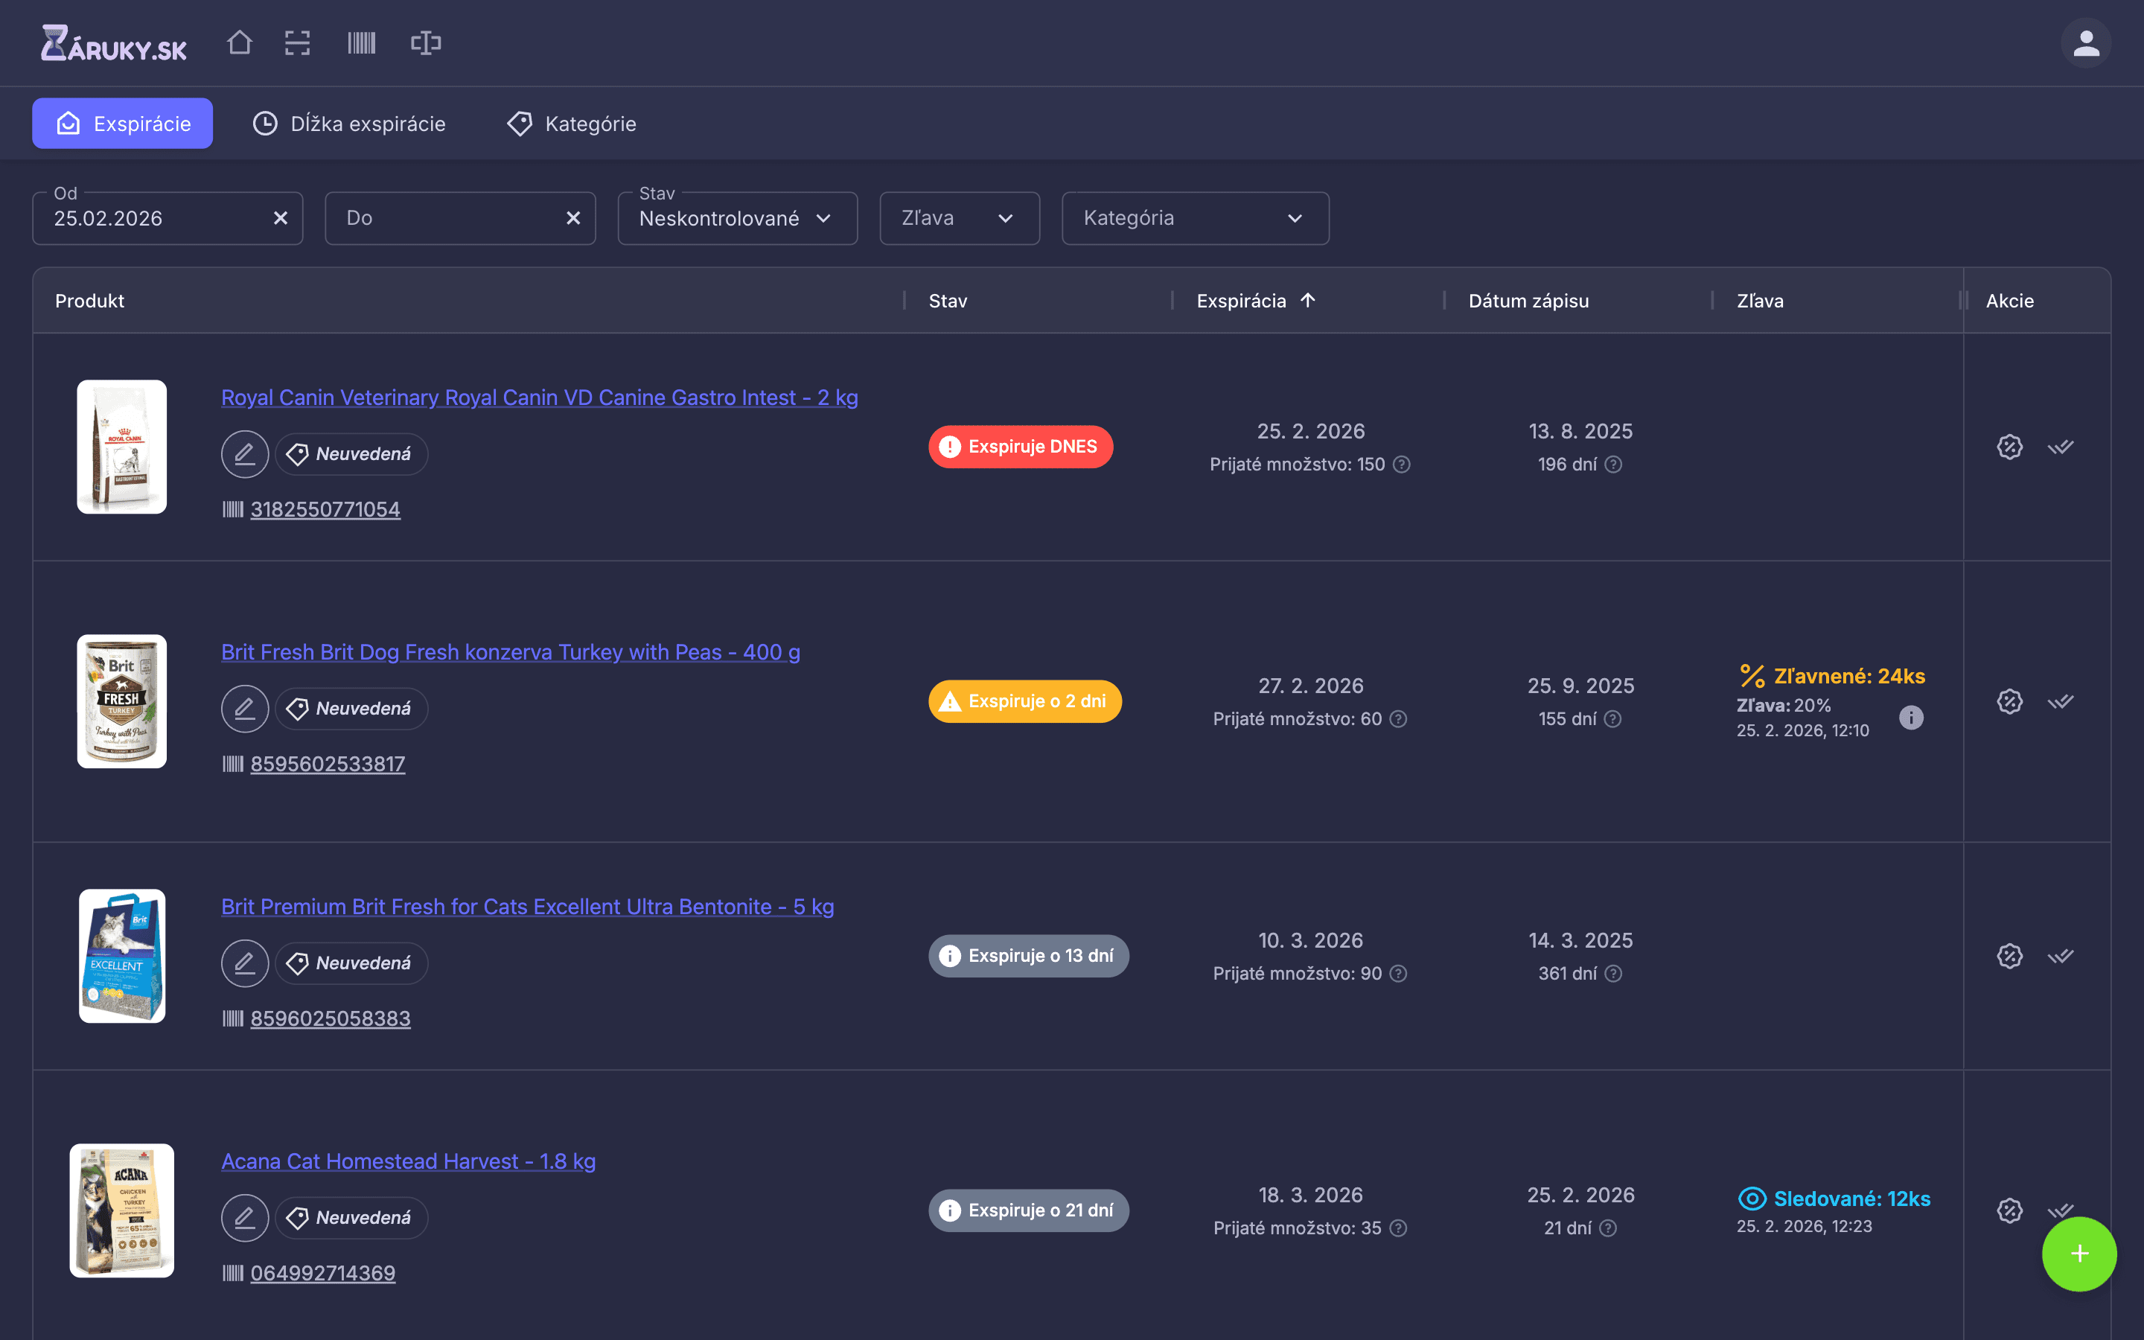The height and width of the screenshot is (1340, 2144).
Task: Open the user profile avatar
Action: [x=2085, y=42]
